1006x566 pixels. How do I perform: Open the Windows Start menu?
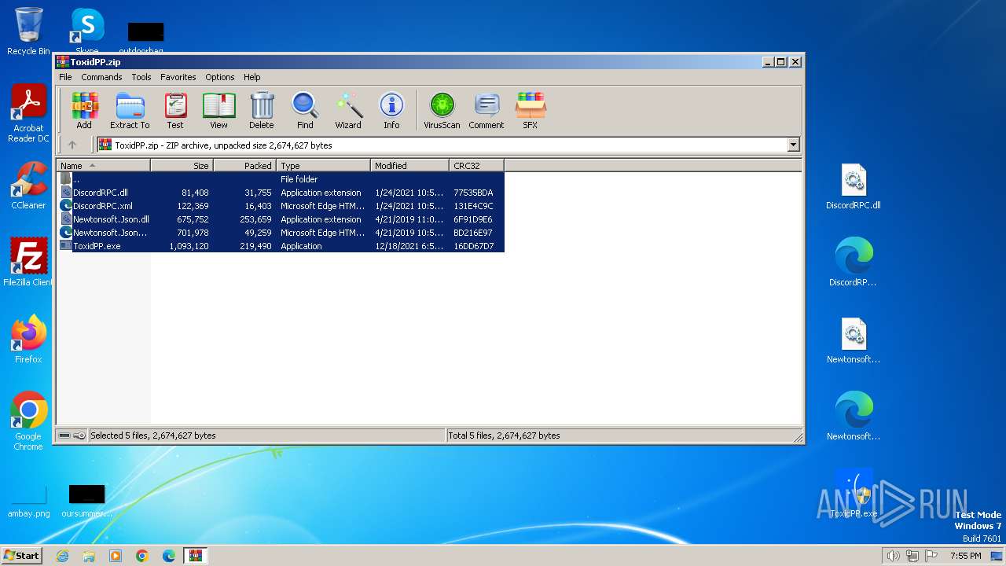click(22, 555)
